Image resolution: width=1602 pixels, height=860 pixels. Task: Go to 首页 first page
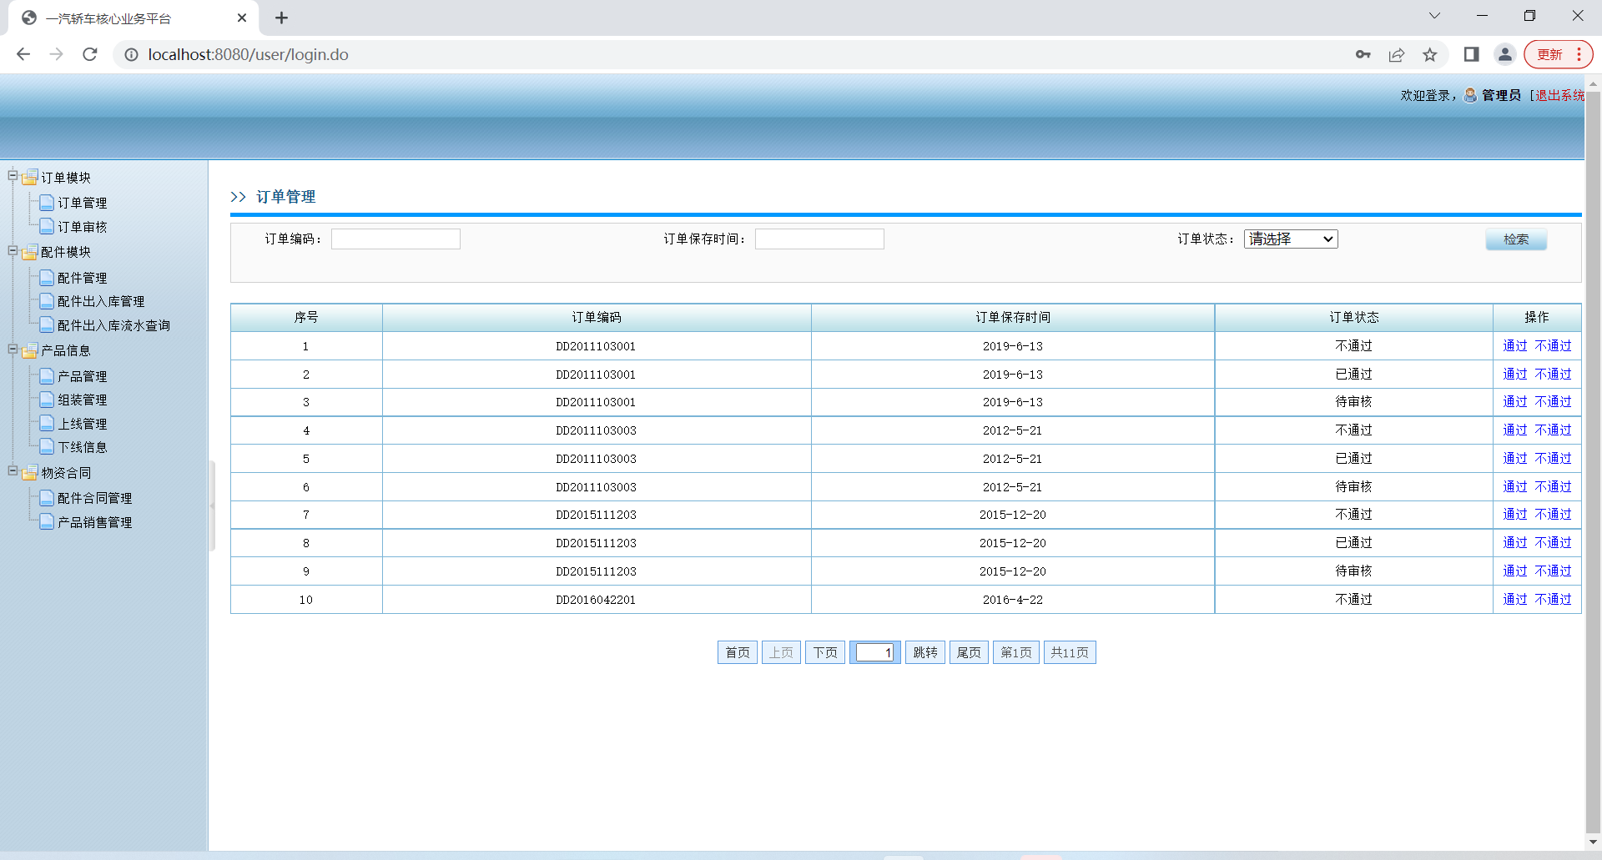tap(738, 652)
